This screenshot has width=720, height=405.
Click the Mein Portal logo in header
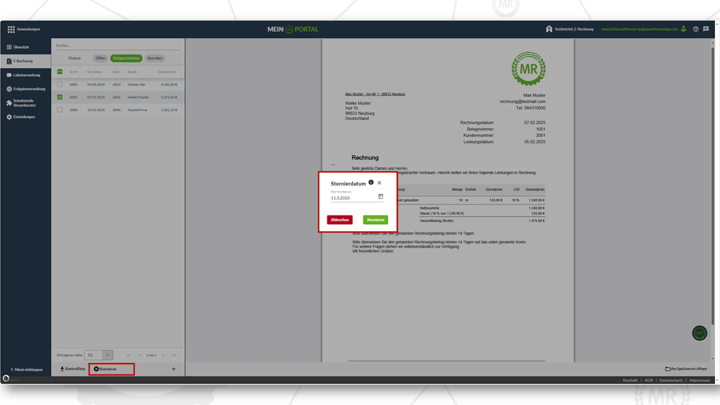293,29
